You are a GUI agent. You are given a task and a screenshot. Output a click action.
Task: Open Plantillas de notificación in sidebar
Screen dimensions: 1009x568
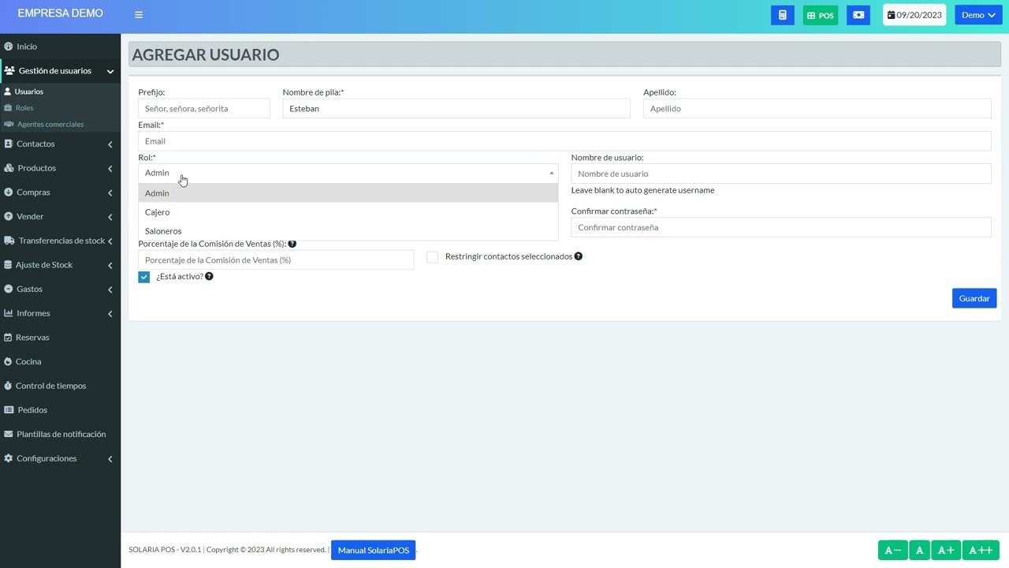(60, 435)
